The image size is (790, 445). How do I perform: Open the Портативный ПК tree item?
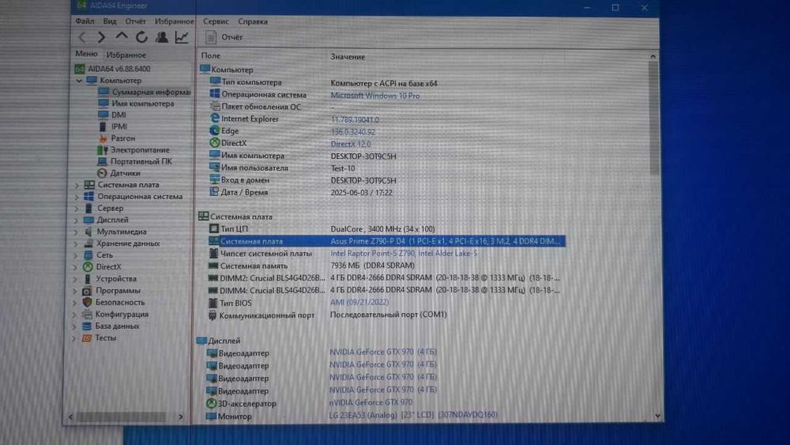coord(141,161)
